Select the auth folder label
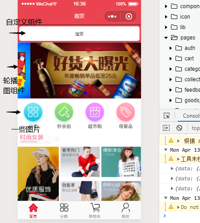This screenshot has height=223, width=200. pos(190,48)
